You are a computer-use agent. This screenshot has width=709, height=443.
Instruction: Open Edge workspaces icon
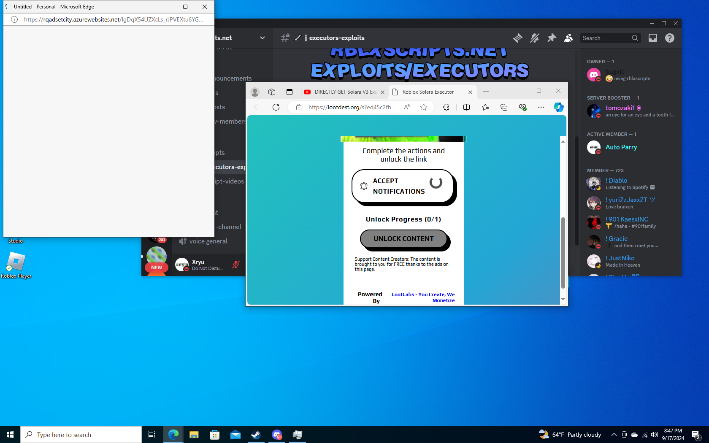272,92
